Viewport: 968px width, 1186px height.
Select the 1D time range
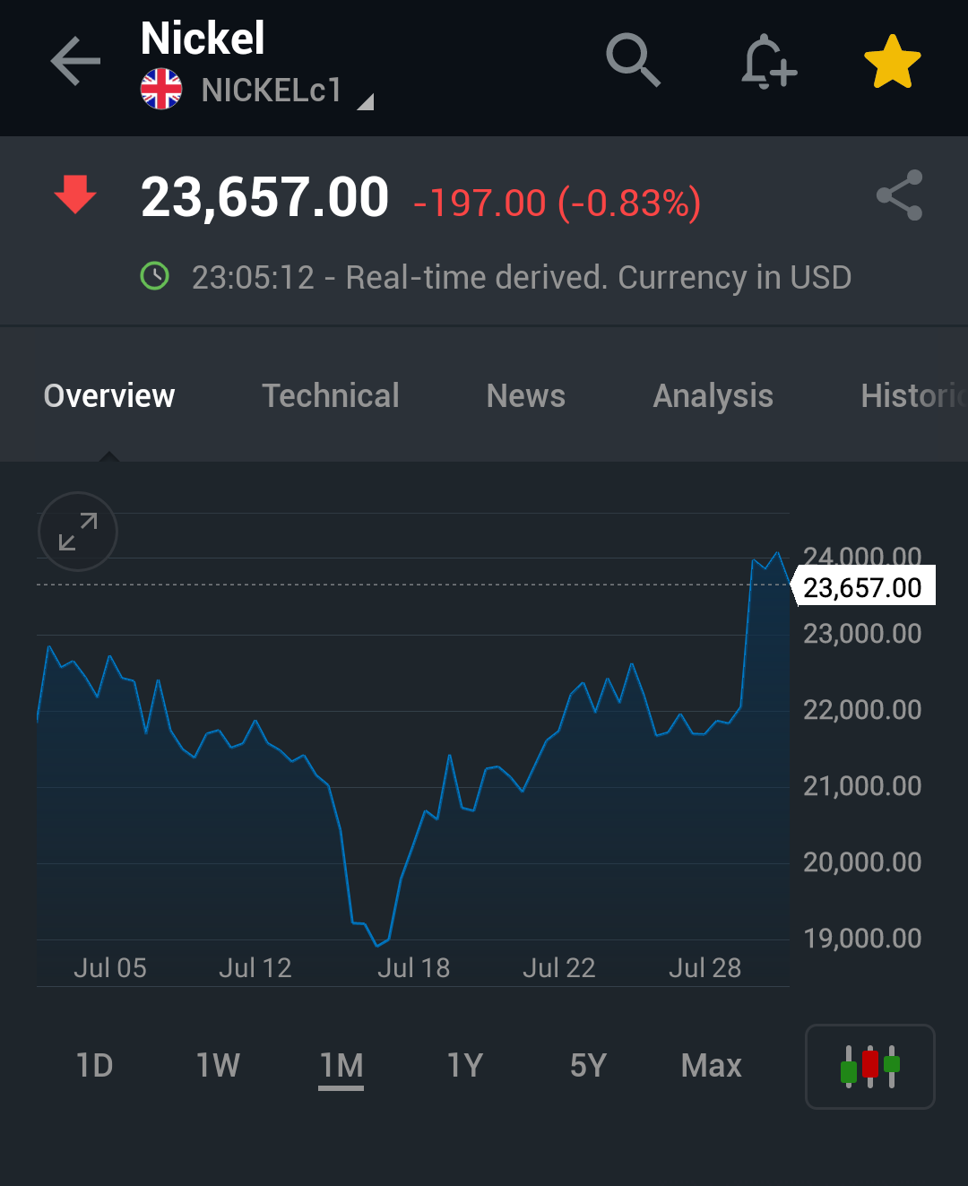pos(95,1065)
